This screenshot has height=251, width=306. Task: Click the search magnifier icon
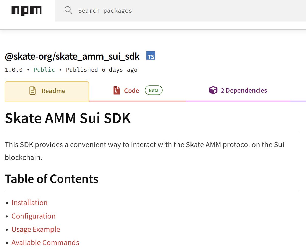68,10
